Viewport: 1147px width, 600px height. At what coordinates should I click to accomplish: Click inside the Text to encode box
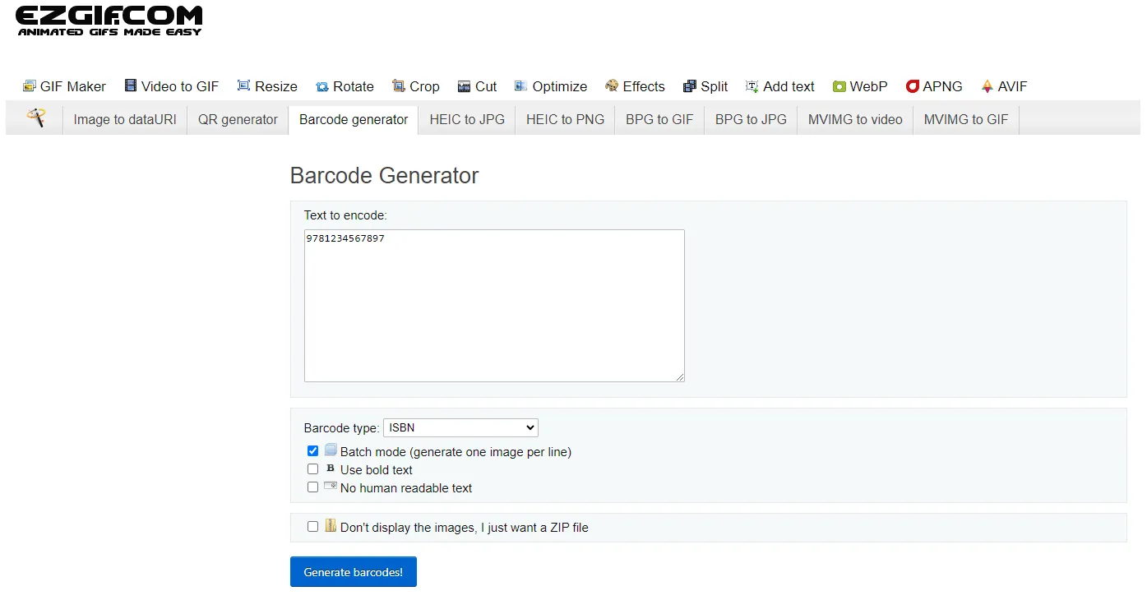pos(494,306)
